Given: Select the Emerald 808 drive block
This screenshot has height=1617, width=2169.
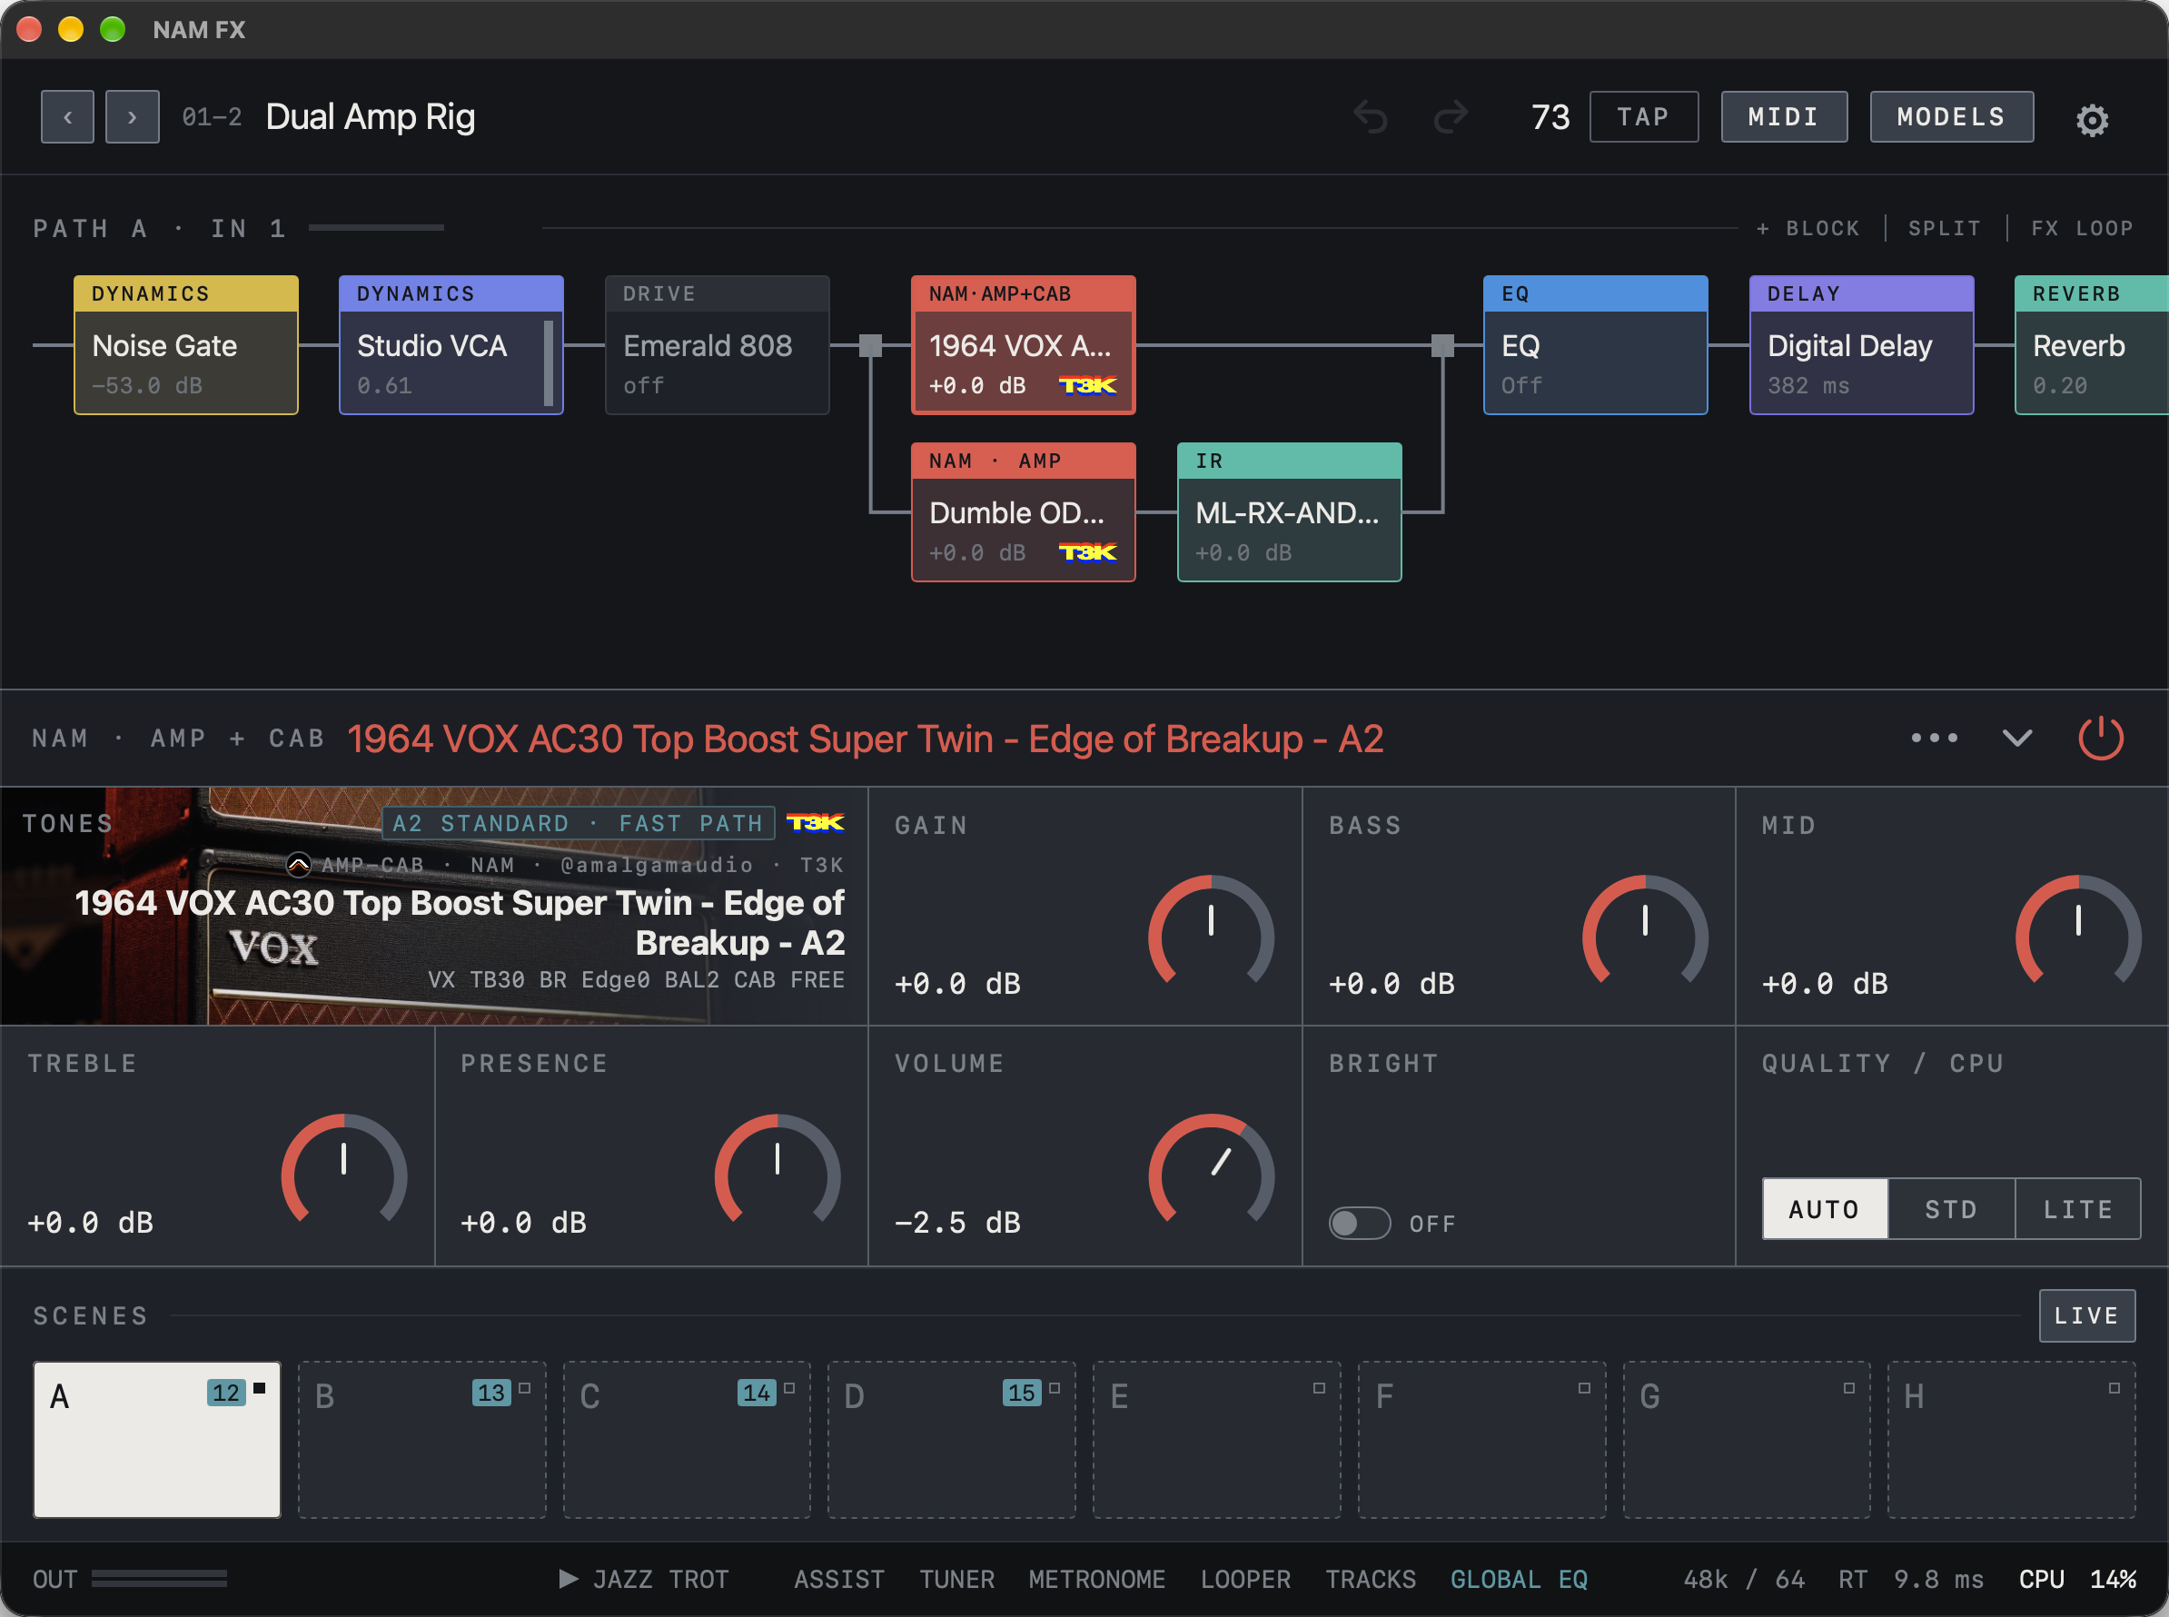Looking at the screenshot, I should point(718,345).
